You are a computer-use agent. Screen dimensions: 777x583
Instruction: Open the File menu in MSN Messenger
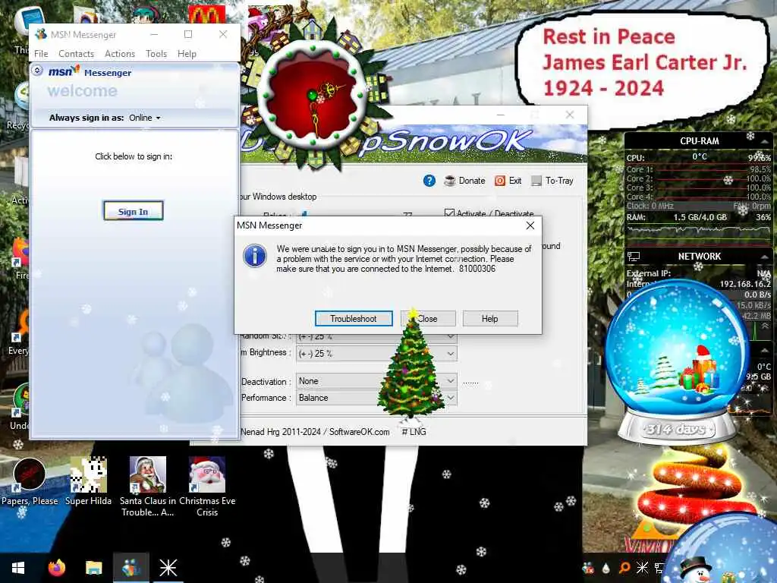pyautogui.click(x=41, y=54)
